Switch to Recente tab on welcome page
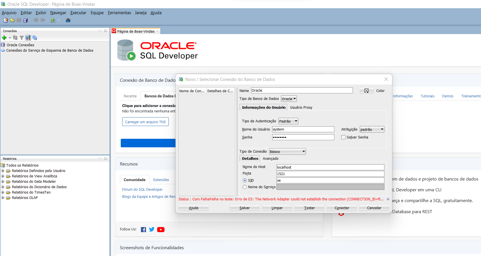481x256 pixels. click(x=130, y=96)
